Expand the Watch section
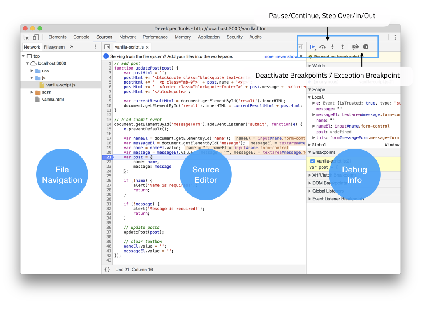 pos(310,65)
